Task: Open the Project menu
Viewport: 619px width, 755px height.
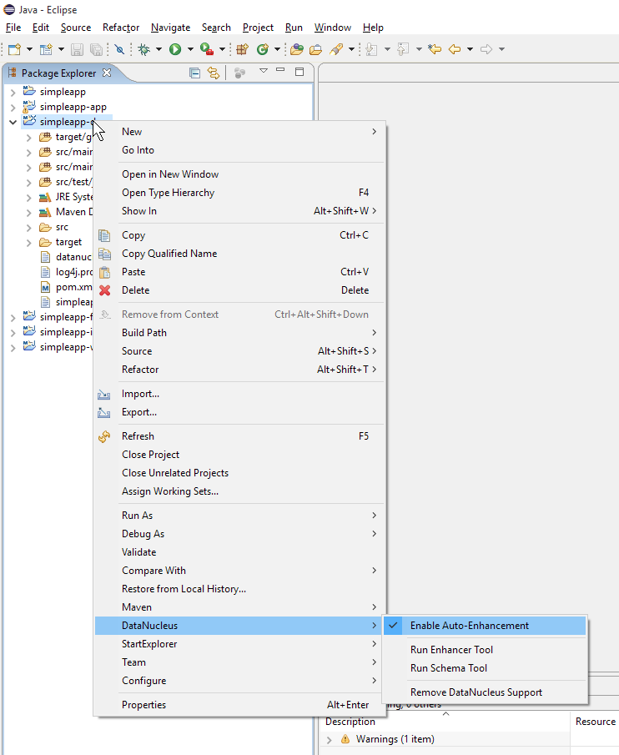Action: [x=258, y=28]
